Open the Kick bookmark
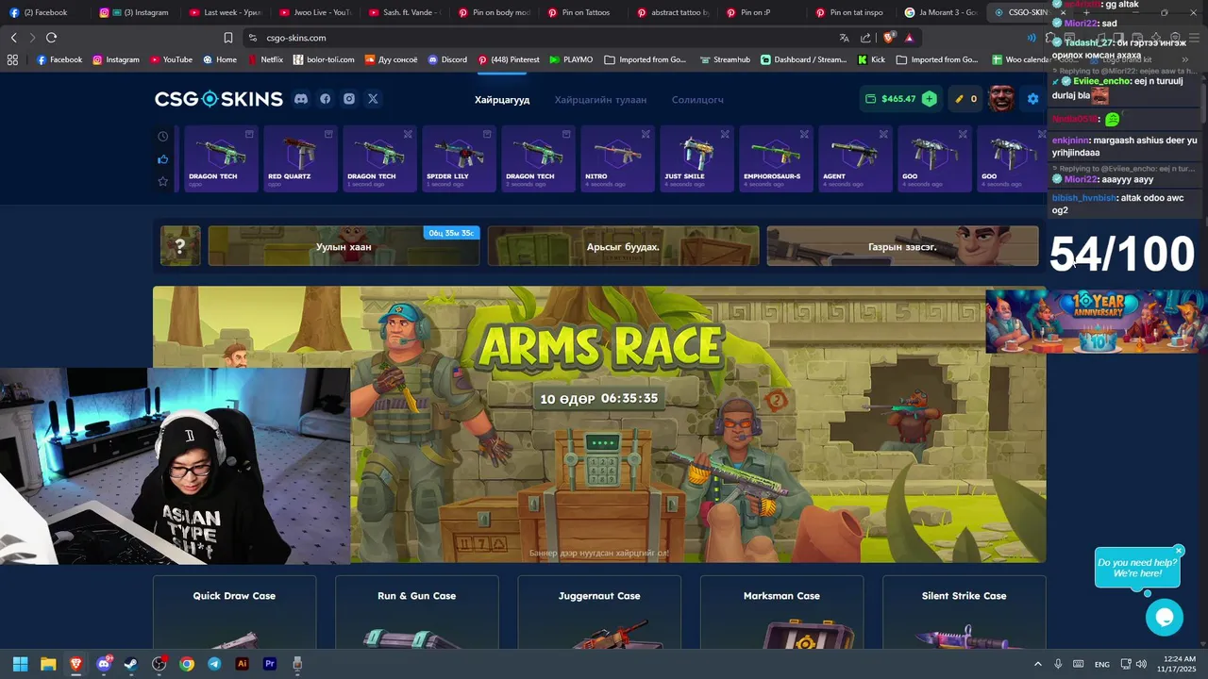Image resolution: width=1208 pixels, height=679 pixels. (x=871, y=59)
